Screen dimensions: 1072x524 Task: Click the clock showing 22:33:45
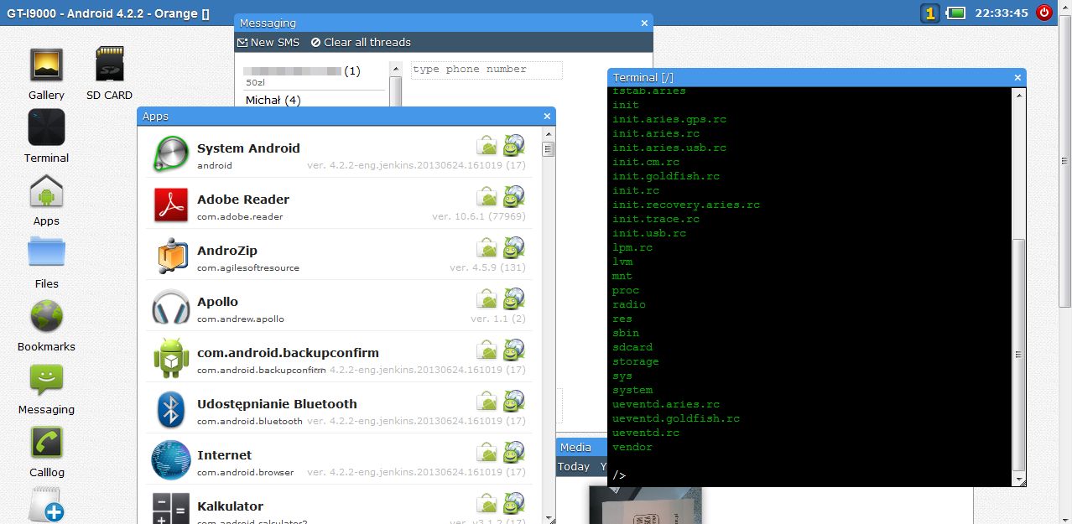tap(1002, 13)
